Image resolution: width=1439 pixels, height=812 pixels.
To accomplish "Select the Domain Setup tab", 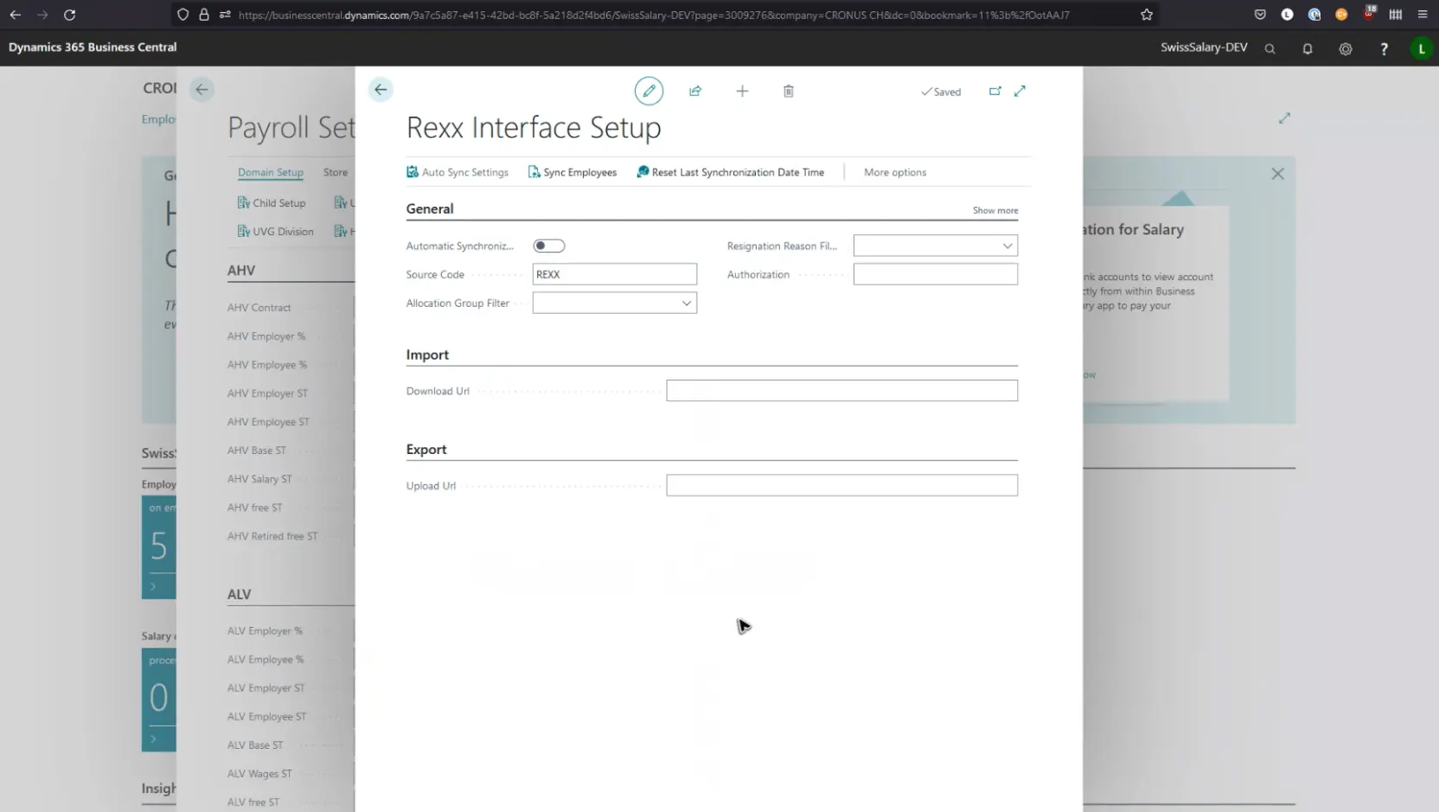I will tap(270, 172).
